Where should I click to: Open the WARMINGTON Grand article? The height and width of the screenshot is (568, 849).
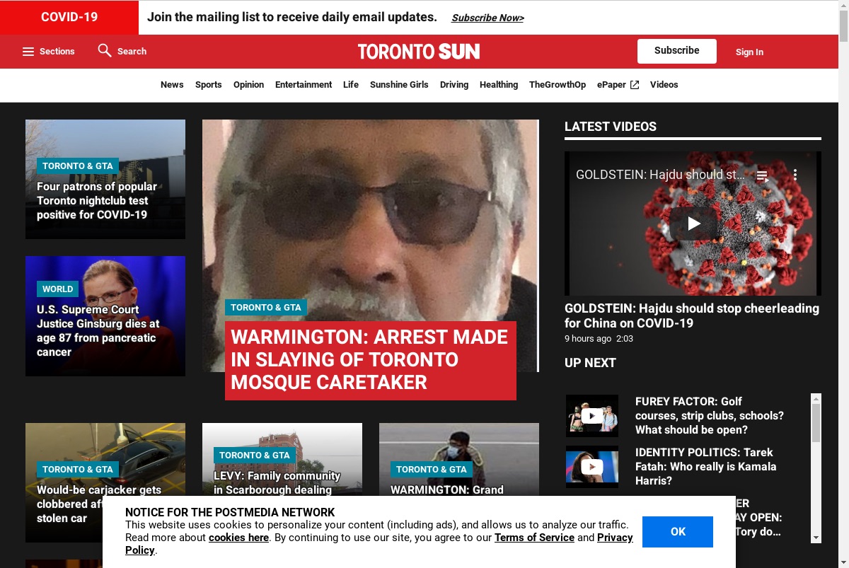tap(447, 489)
